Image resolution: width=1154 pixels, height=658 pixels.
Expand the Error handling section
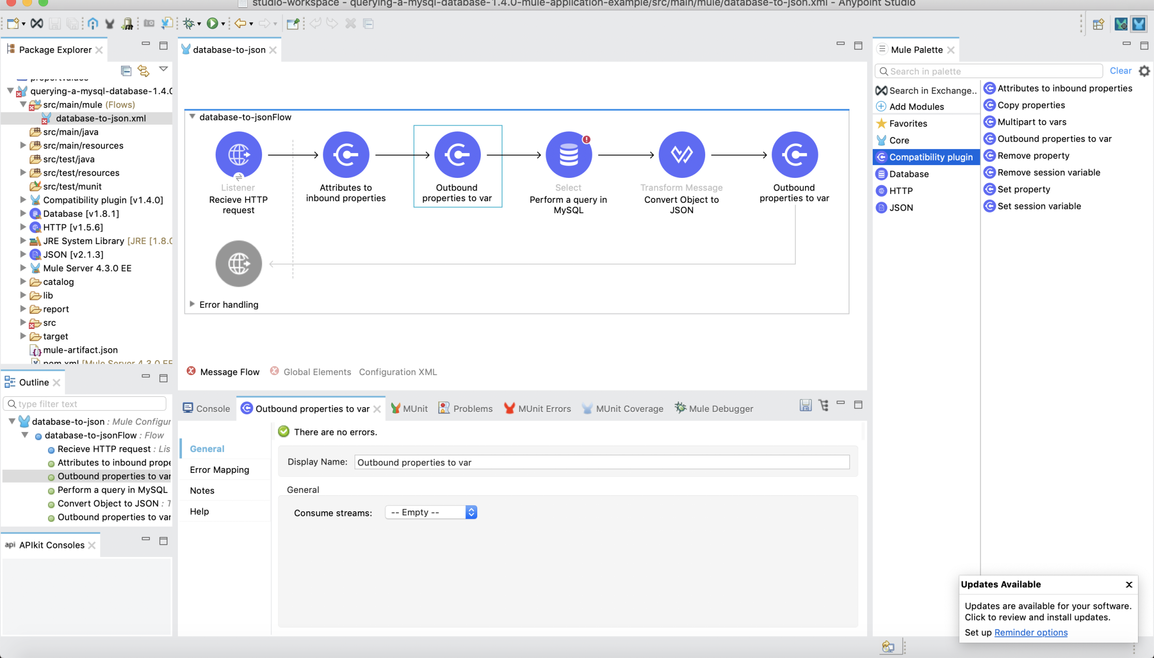click(192, 304)
